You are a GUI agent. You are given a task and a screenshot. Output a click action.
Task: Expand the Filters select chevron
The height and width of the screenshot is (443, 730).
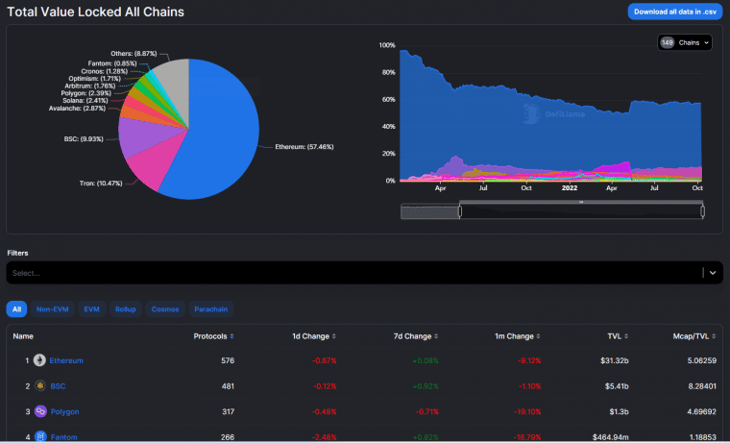pos(713,273)
